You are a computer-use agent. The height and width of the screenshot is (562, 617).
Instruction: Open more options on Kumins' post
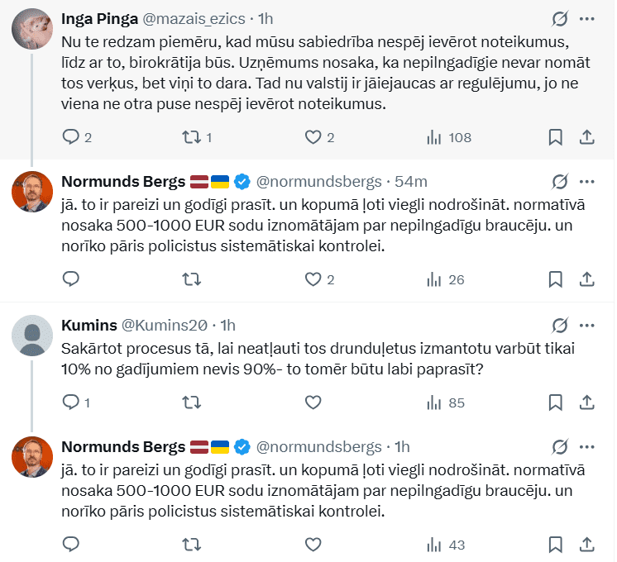(x=586, y=325)
